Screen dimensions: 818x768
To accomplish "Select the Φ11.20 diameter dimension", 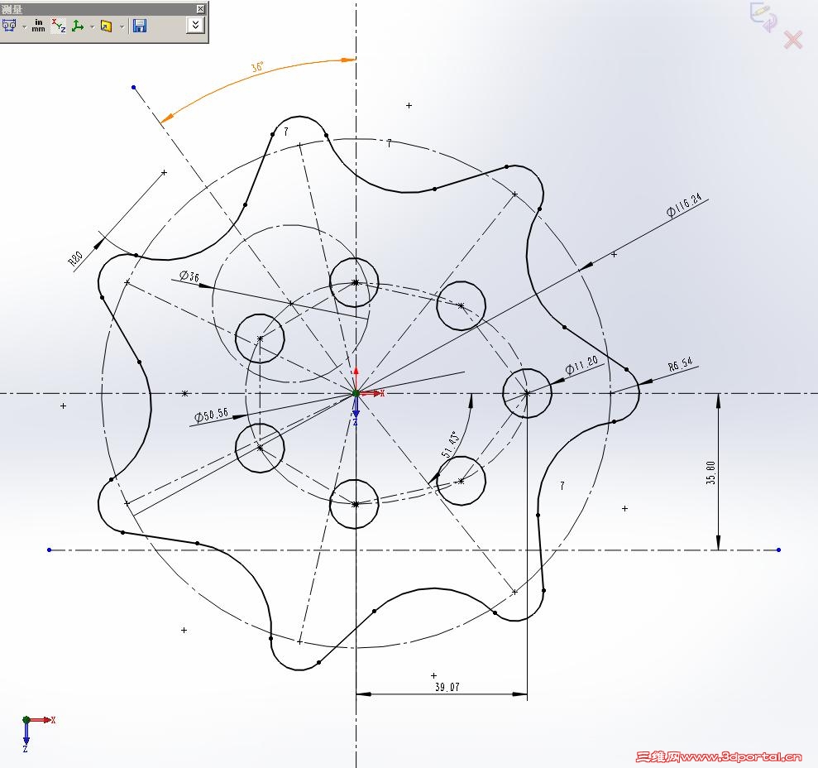I will coord(581,366).
